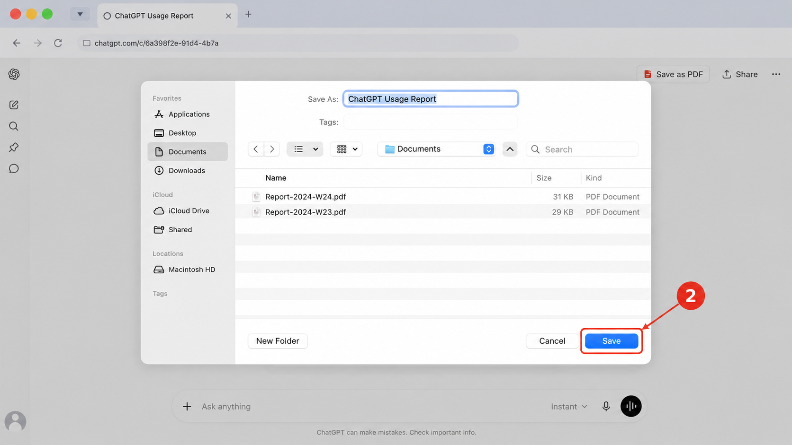The image size is (792, 445).
Task: Go back with browser back arrow
Action: click(x=17, y=43)
